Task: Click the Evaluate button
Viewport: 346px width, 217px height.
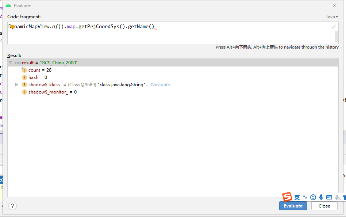Action: pos(293,206)
